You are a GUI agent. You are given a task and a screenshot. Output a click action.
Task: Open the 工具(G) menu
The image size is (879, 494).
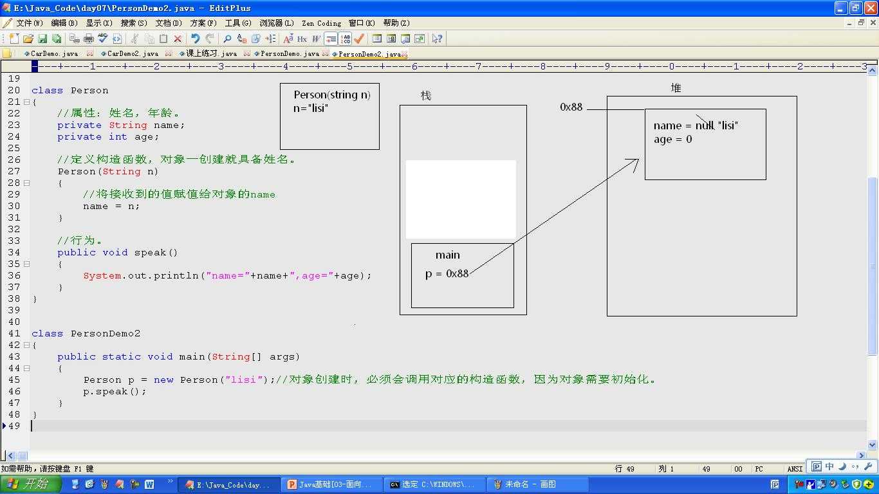click(238, 23)
